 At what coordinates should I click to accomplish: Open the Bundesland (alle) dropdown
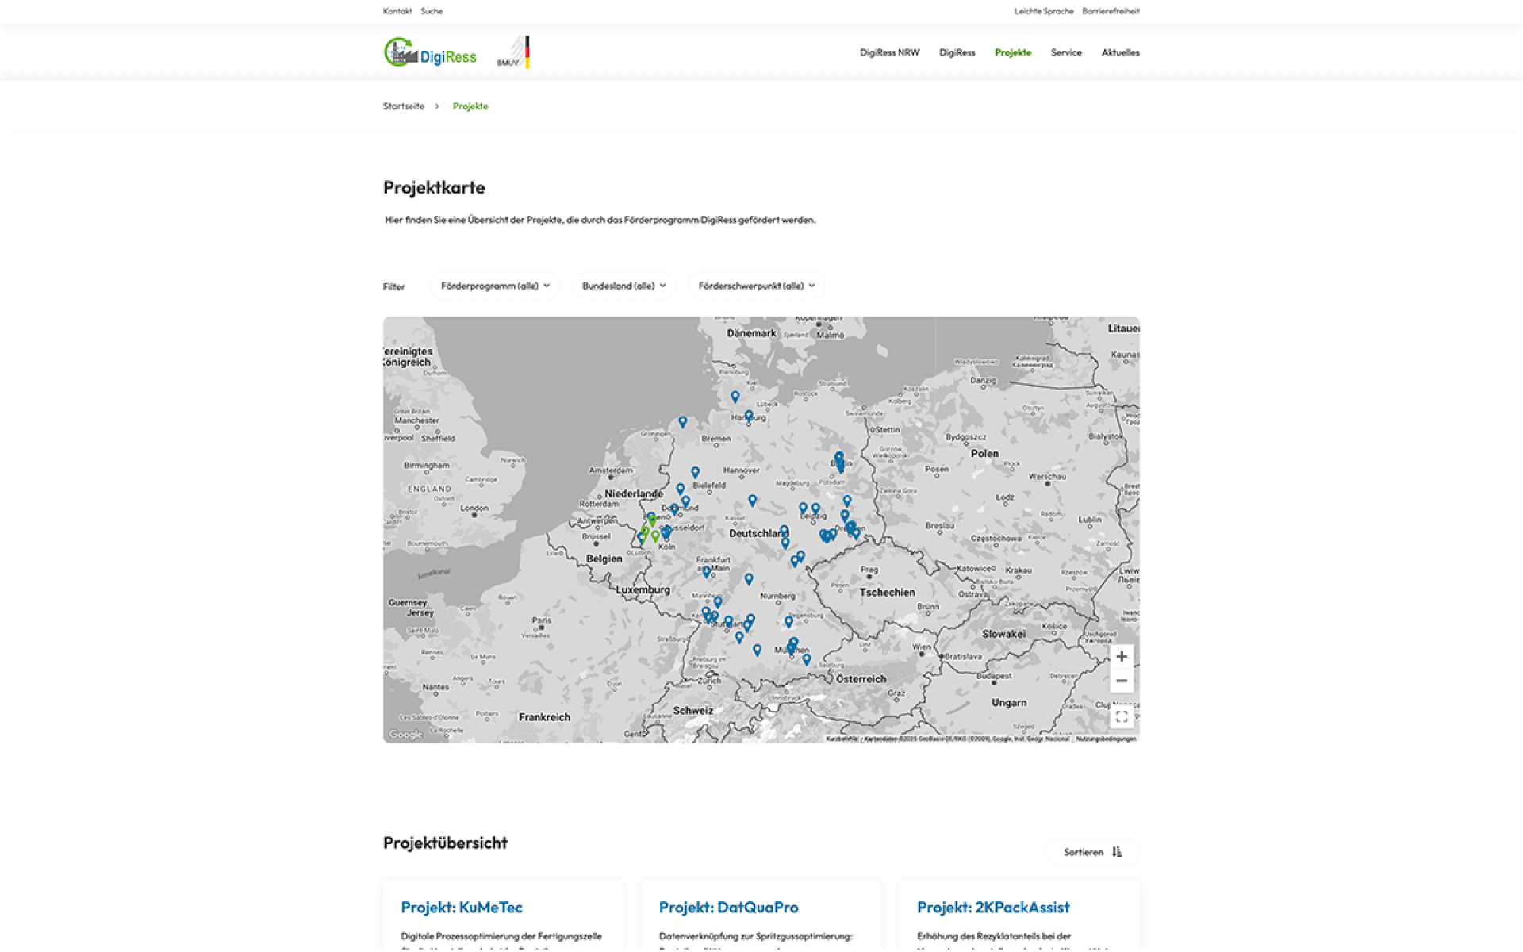(623, 286)
